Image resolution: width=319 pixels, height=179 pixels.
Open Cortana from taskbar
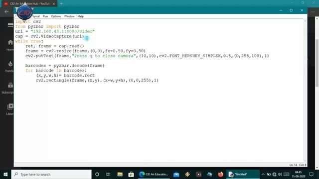click(x=97, y=175)
